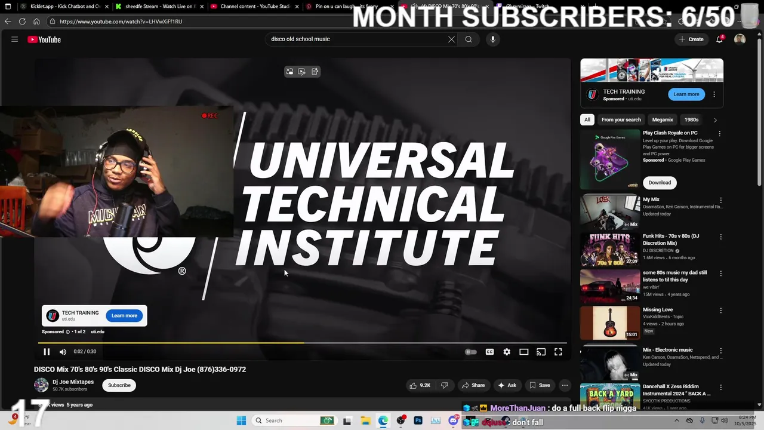The width and height of the screenshot is (764, 430).
Task: Open the Funk Hits 70s v 80s thumbnail
Action: coord(610,249)
